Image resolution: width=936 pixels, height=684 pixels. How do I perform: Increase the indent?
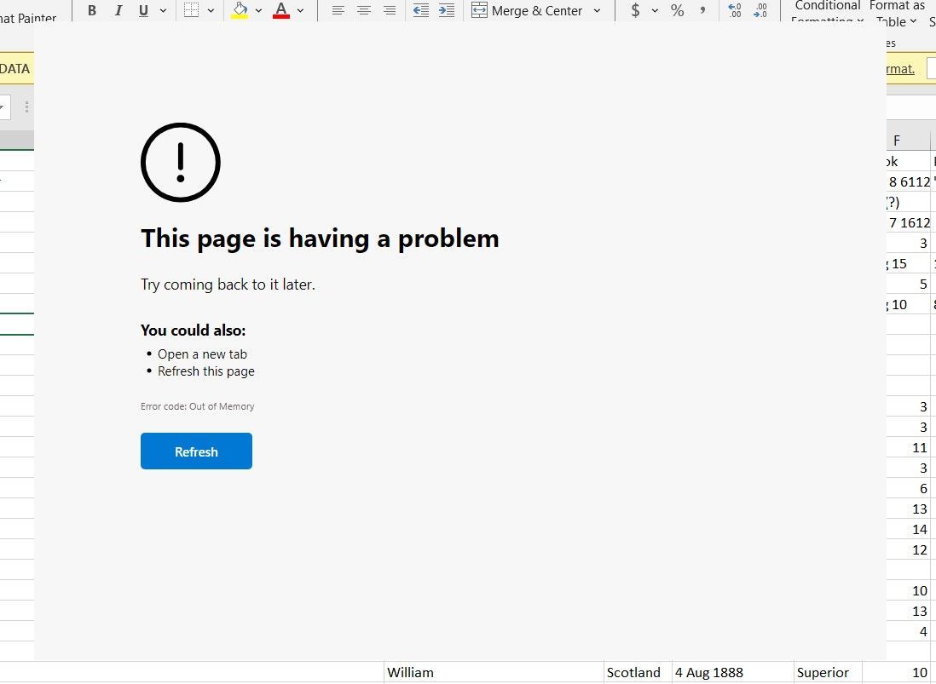pyautogui.click(x=446, y=10)
